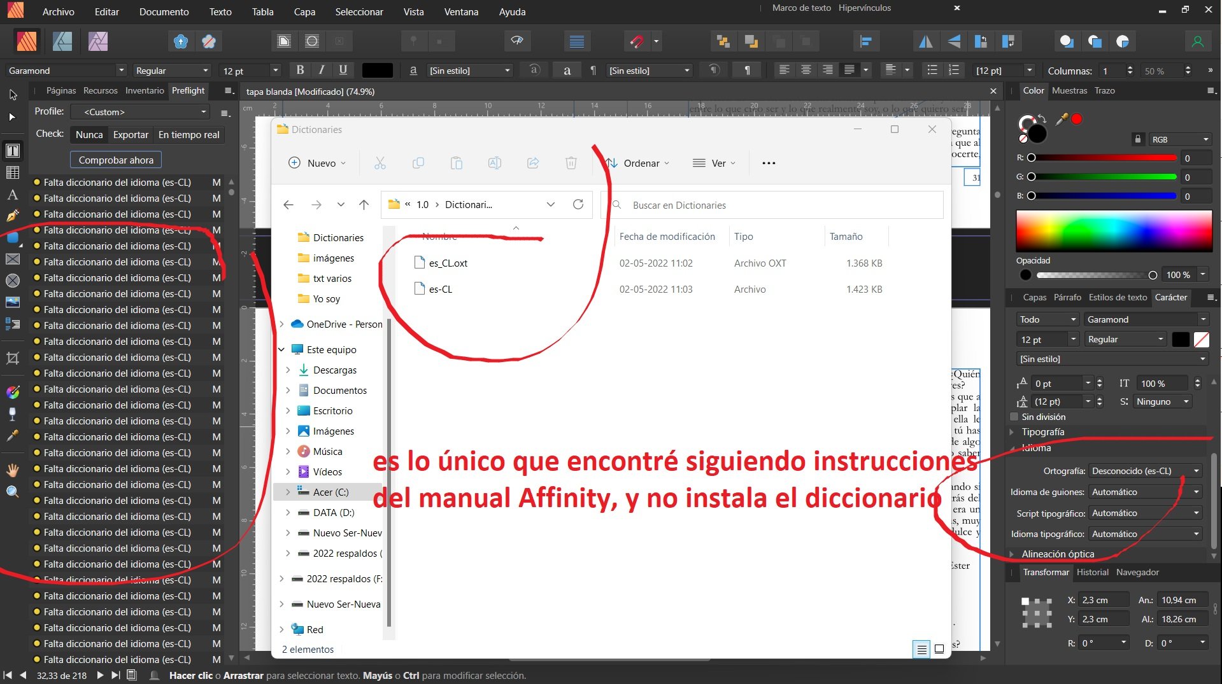This screenshot has height=684, width=1222.
Task: Select the Crop tool
Action: point(13,358)
